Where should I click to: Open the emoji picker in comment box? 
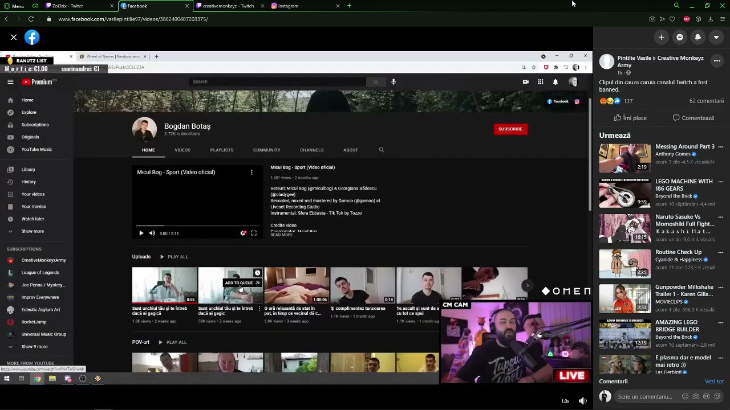pyautogui.click(x=686, y=396)
